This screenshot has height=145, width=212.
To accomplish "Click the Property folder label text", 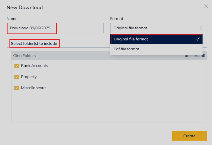I will point(29,77).
